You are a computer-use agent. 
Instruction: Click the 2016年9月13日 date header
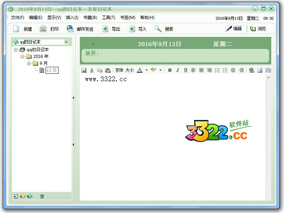160,44
